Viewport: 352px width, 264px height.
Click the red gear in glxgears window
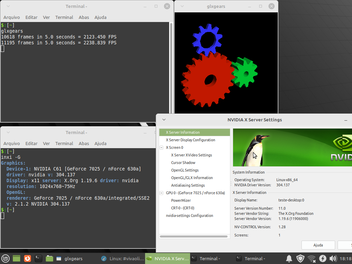[x=208, y=80]
